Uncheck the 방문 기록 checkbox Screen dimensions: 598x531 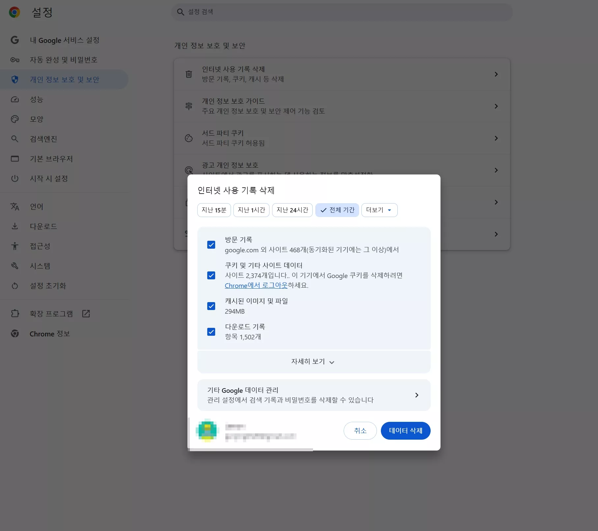pyautogui.click(x=211, y=244)
